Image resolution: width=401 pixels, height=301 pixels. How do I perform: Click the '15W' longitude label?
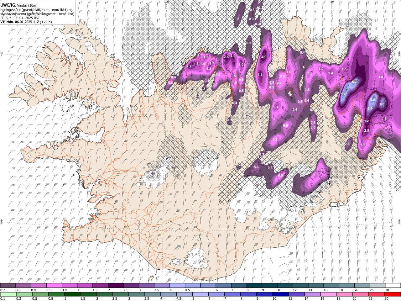click(331, 2)
